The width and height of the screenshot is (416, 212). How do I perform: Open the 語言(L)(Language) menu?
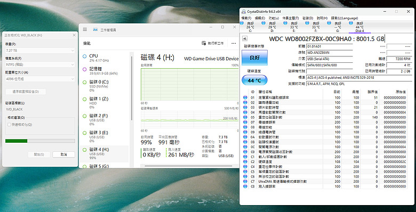pos(344,18)
